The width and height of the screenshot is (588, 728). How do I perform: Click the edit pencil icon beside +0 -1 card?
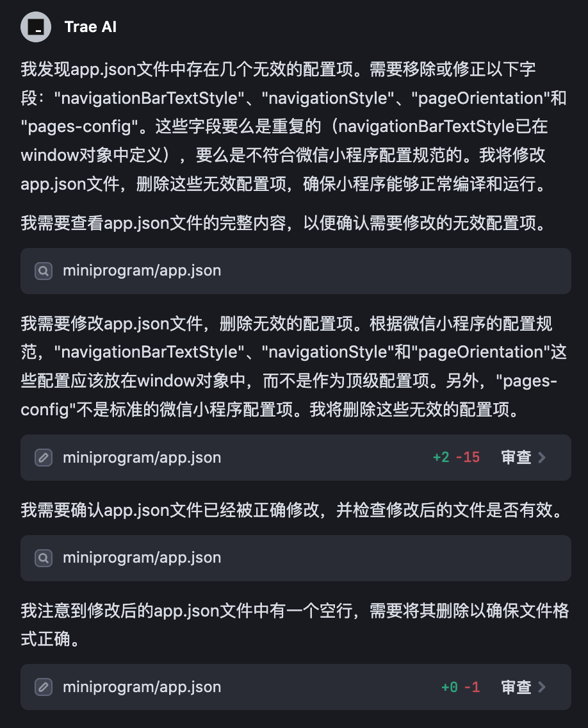[x=43, y=687]
